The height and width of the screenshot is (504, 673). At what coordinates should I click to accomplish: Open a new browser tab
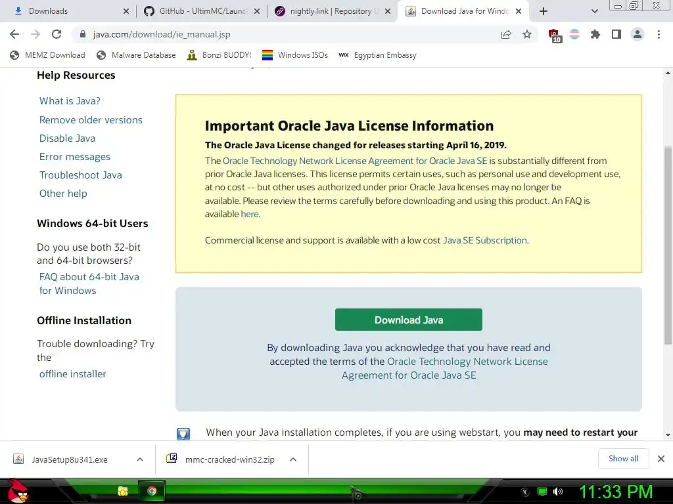point(544,11)
